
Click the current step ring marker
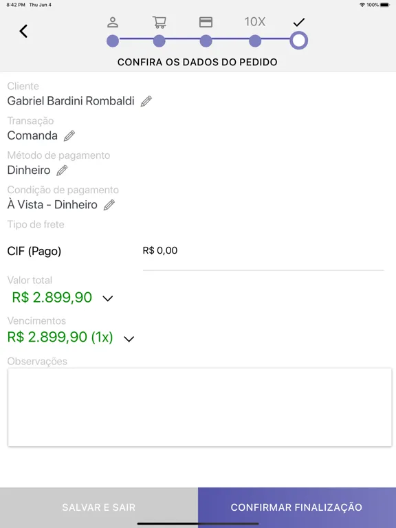pyautogui.click(x=299, y=41)
